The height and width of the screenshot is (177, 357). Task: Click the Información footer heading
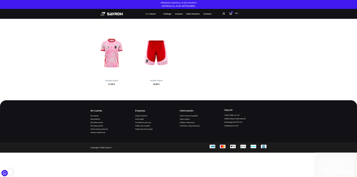tap(187, 111)
